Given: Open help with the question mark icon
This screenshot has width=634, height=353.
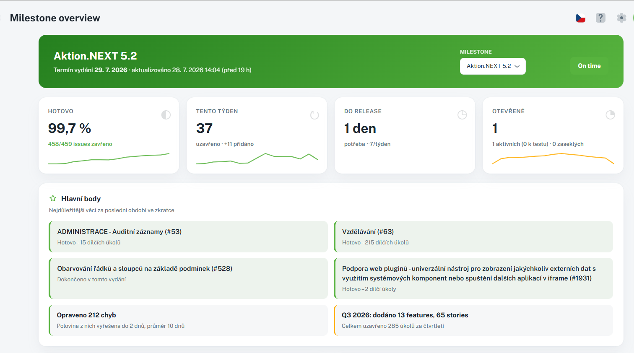Looking at the screenshot, I should [600, 18].
